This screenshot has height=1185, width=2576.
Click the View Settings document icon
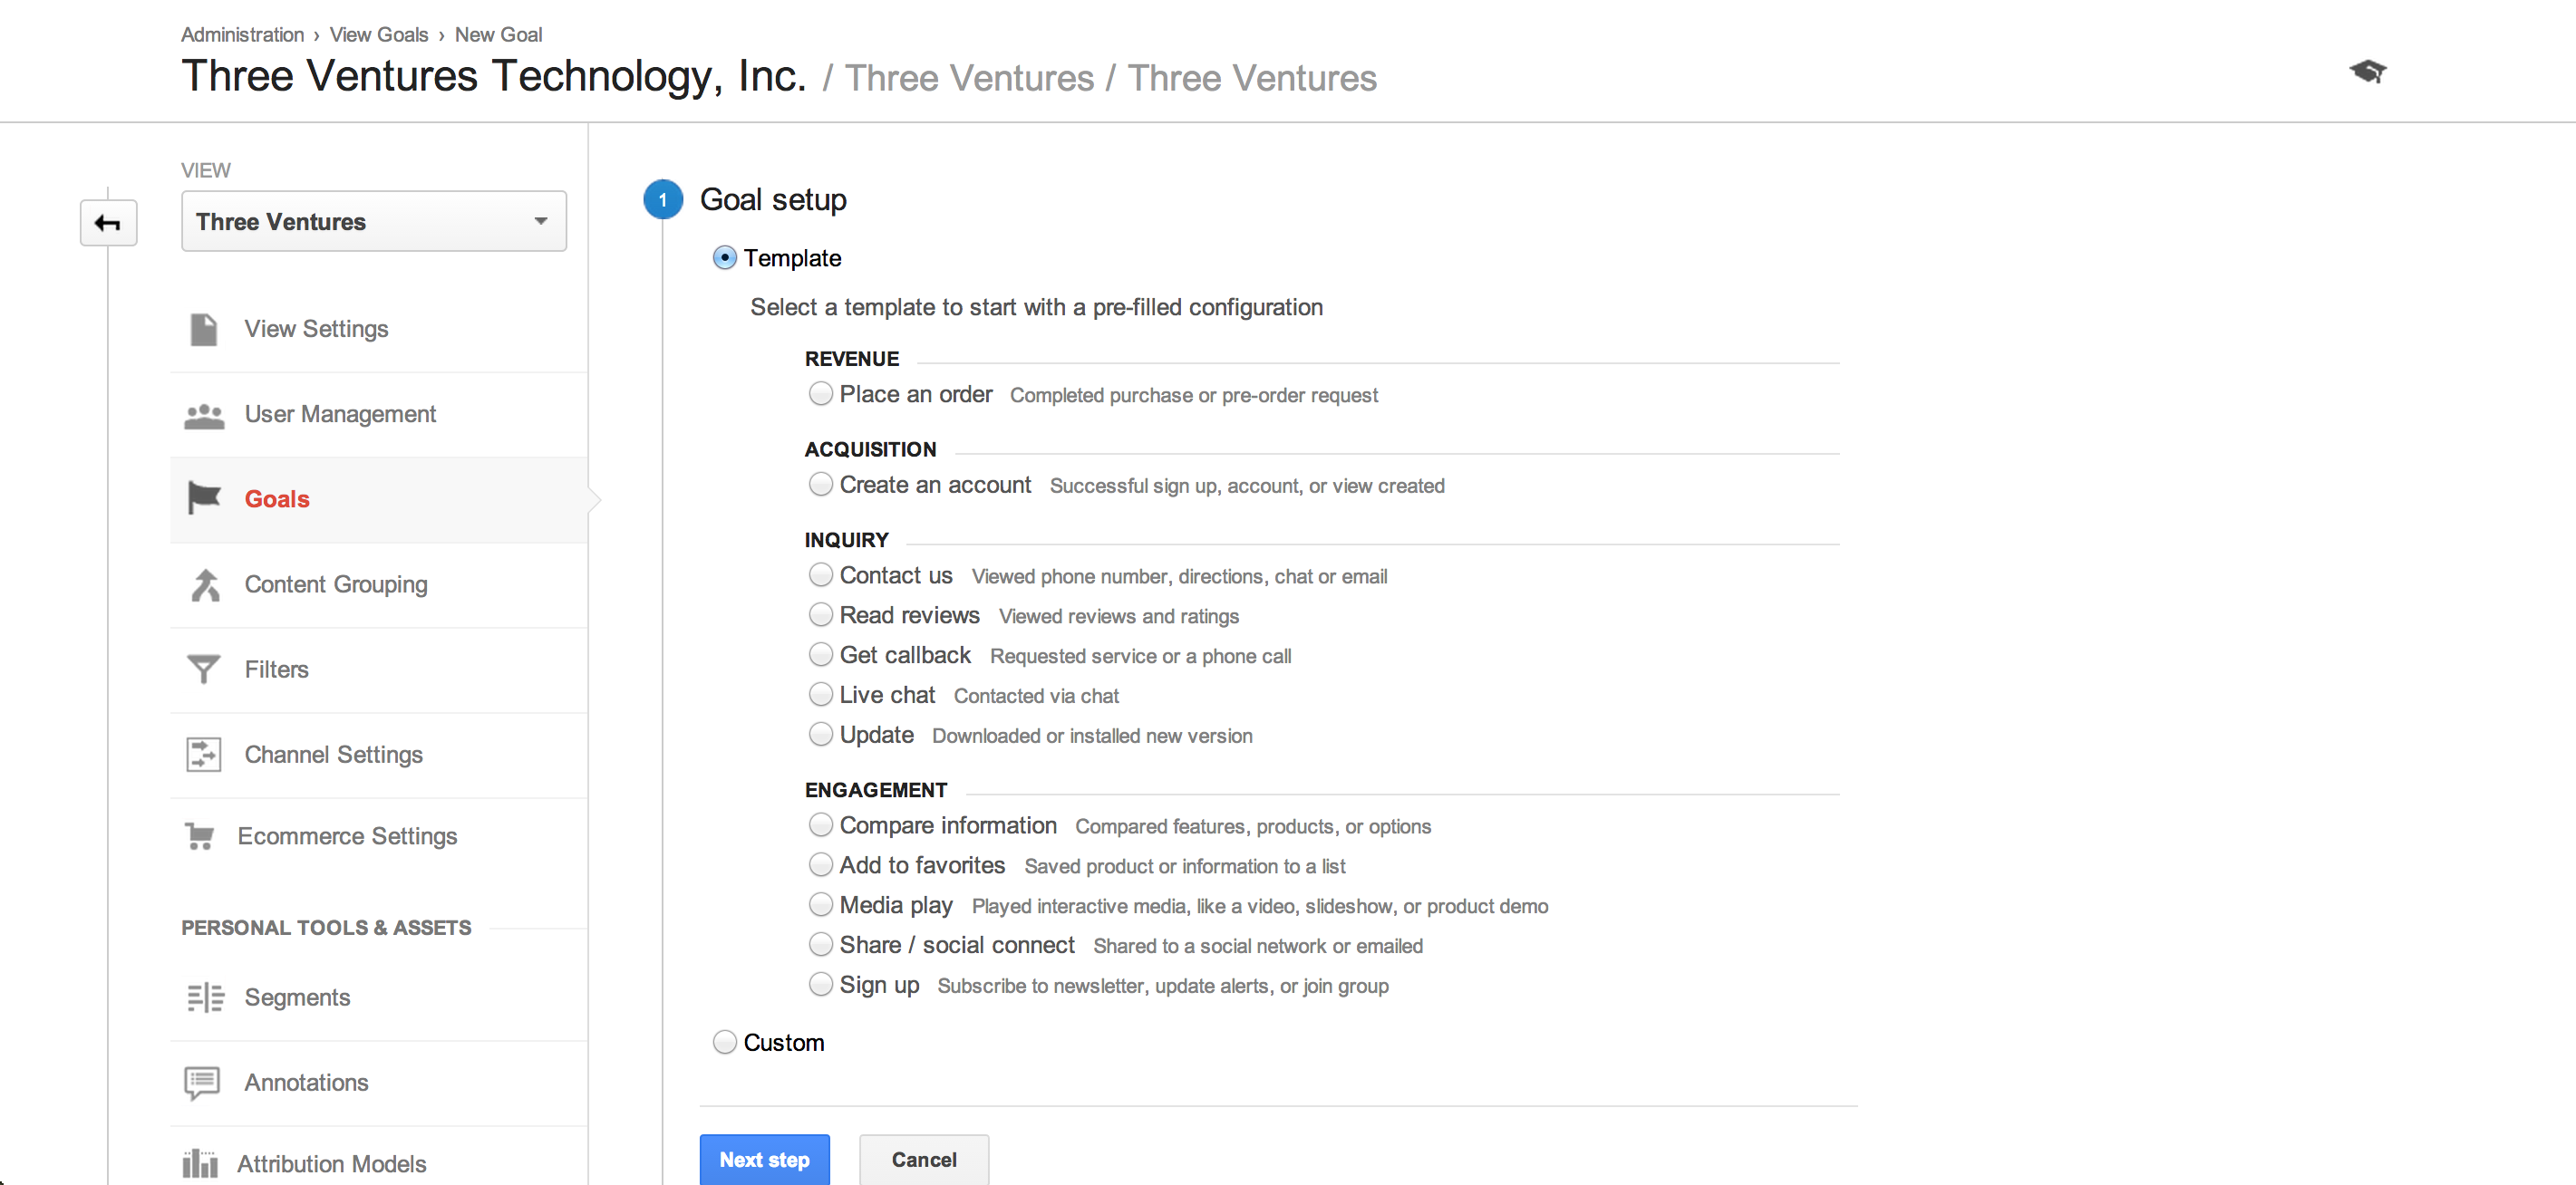coord(203,328)
